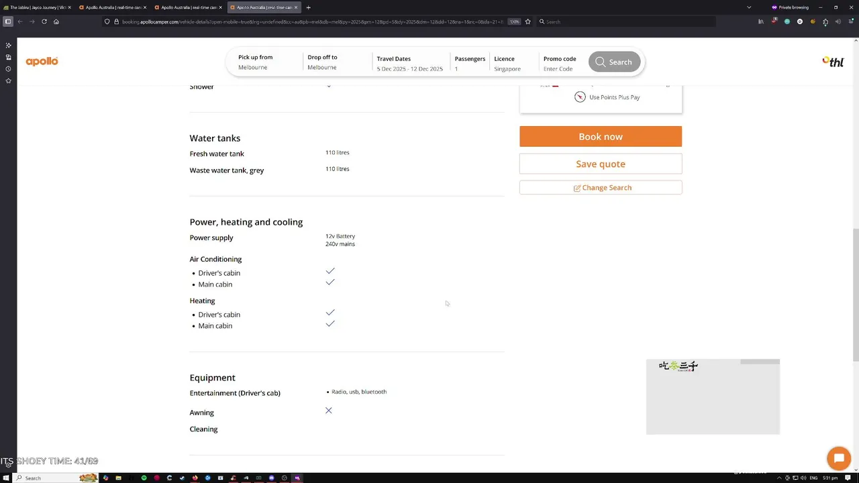Click Change Search
The image size is (859, 483).
pyautogui.click(x=601, y=188)
